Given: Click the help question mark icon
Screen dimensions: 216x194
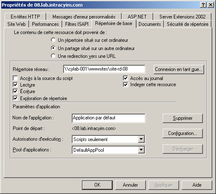Looking at the screenshot, I should (x=203, y=5).
